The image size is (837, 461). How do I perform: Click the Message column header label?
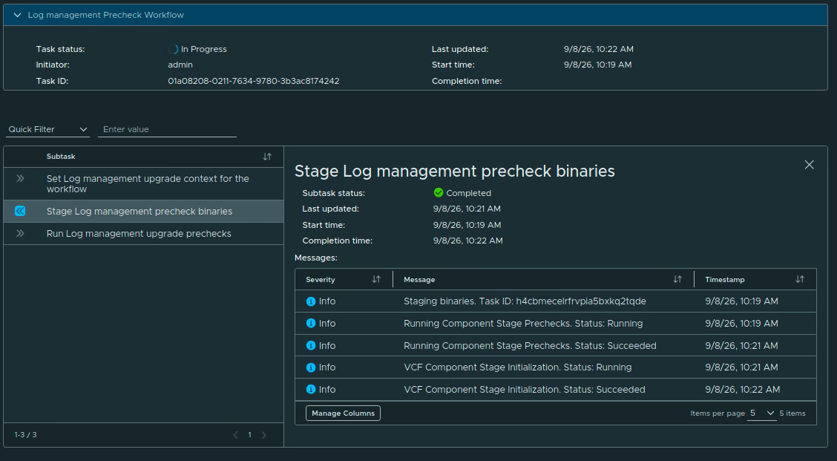[x=419, y=280]
